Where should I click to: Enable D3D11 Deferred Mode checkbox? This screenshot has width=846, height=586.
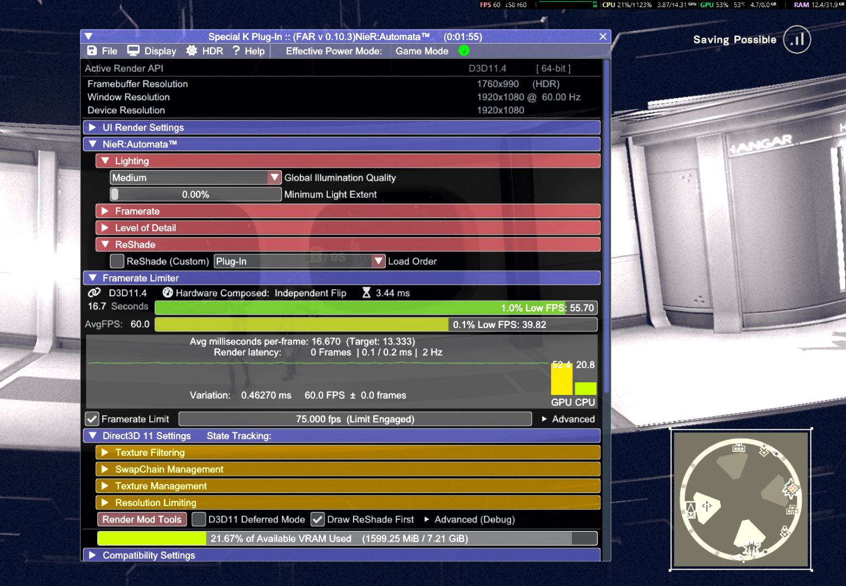pyautogui.click(x=199, y=519)
